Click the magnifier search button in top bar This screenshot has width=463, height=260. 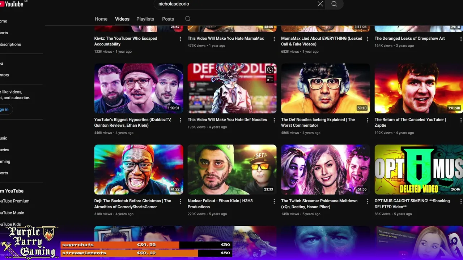click(334, 4)
